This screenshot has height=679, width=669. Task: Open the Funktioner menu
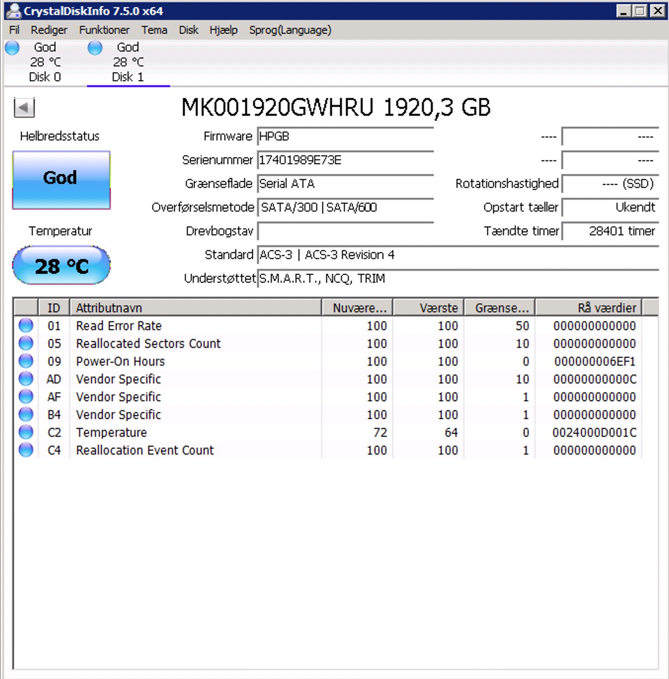(x=104, y=30)
